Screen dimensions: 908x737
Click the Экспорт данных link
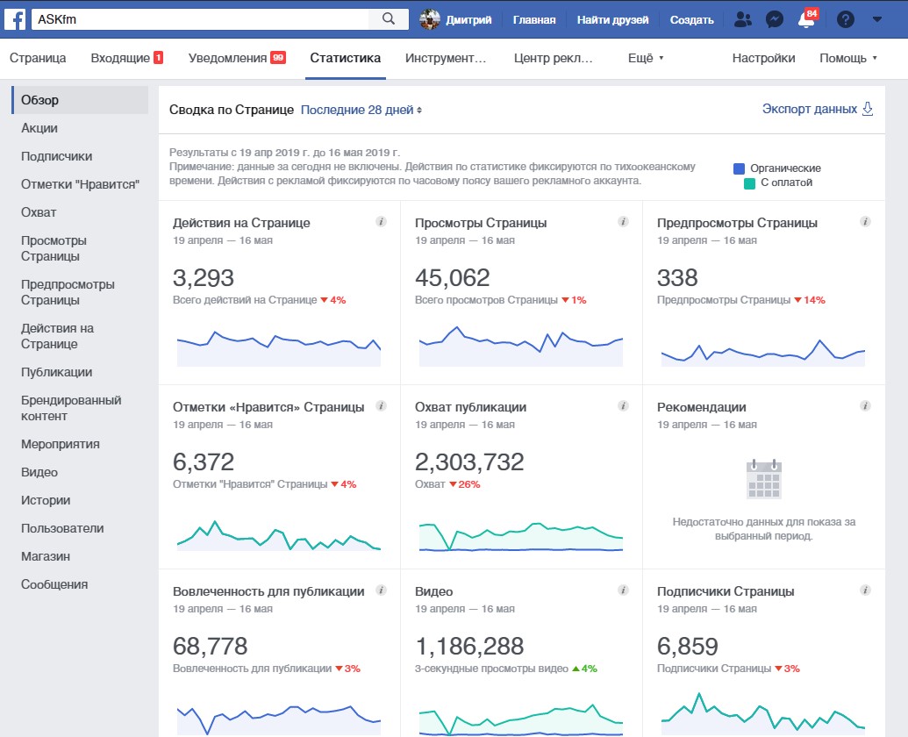click(x=810, y=109)
